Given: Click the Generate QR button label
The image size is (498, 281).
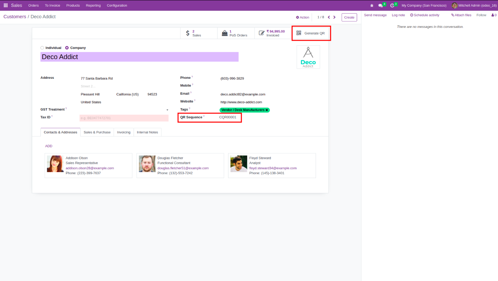Looking at the screenshot, I should pos(314,33).
